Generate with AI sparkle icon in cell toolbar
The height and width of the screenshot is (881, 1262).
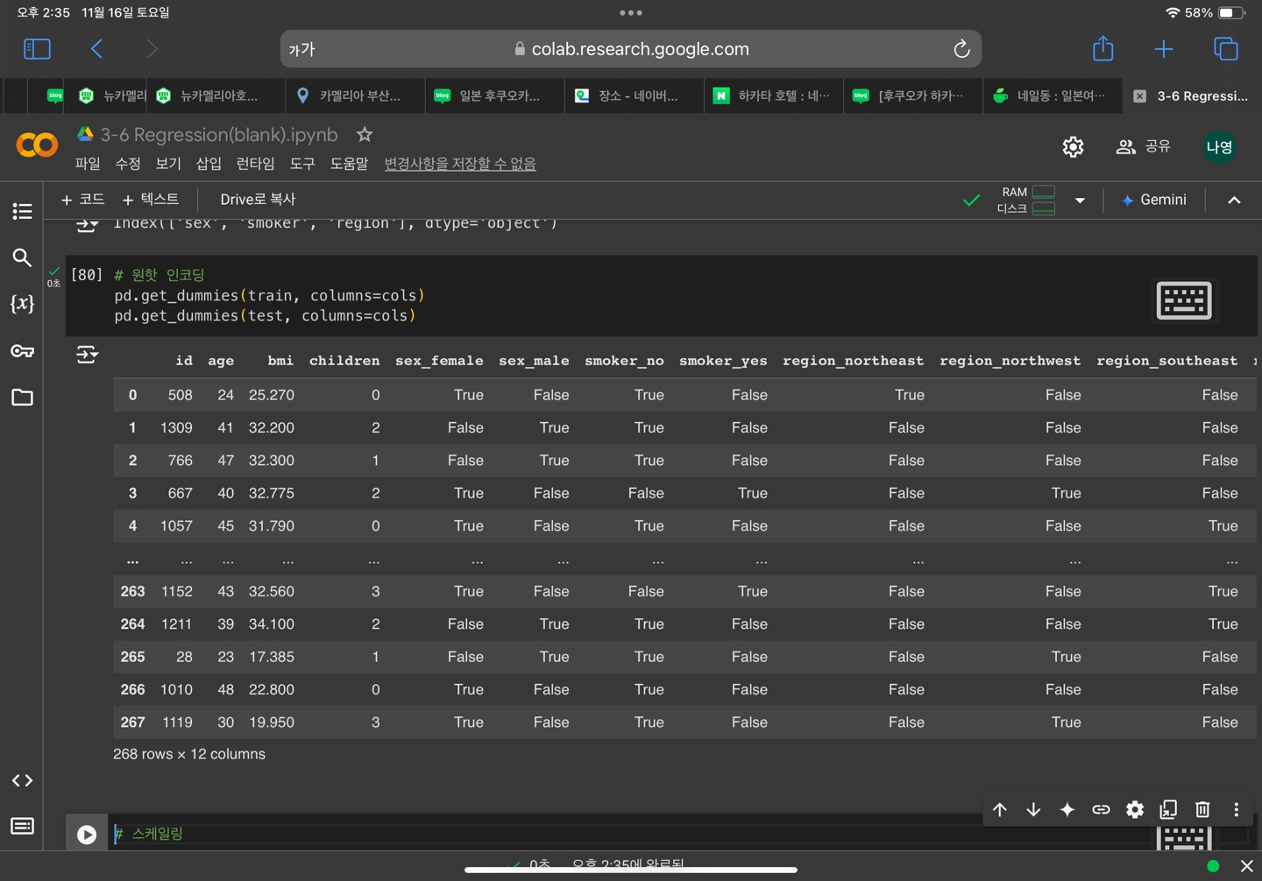(x=1067, y=809)
